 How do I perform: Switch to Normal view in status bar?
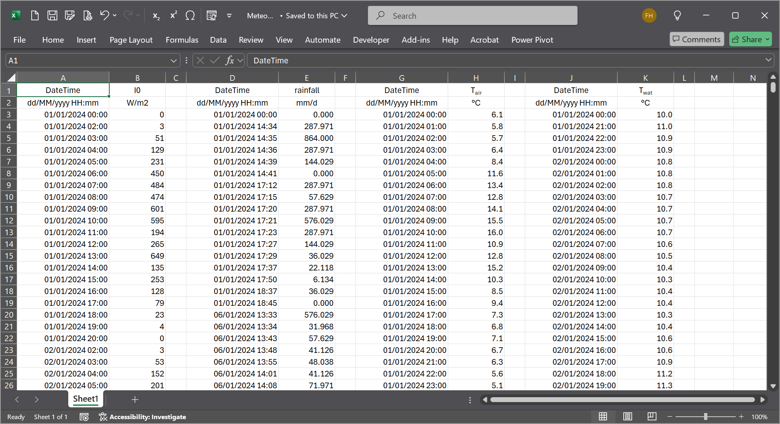pos(603,417)
